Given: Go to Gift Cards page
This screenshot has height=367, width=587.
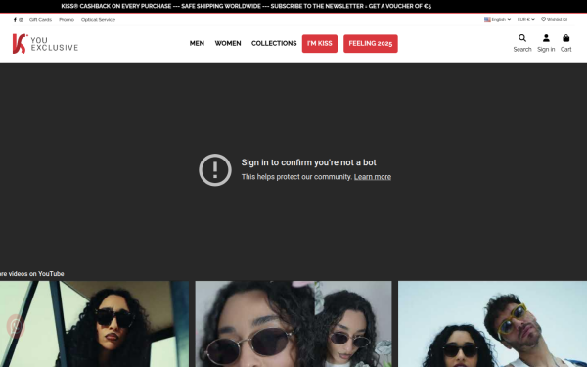Looking at the screenshot, I should (40, 20).
